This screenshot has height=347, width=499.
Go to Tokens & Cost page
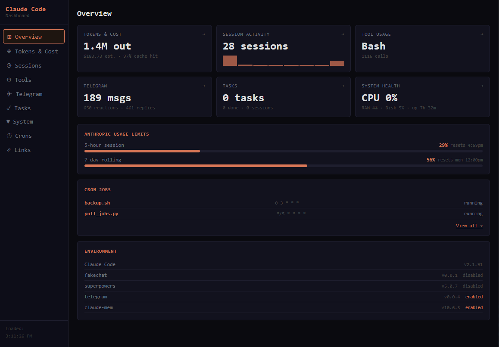click(x=34, y=51)
